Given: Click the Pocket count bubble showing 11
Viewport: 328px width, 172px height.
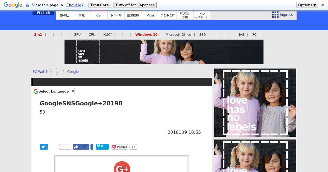Looking at the screenshot, I should [133, 147].
